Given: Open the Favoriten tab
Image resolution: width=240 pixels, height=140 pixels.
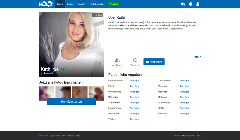Looking at the screenshot, I should [x=81, y=4].
